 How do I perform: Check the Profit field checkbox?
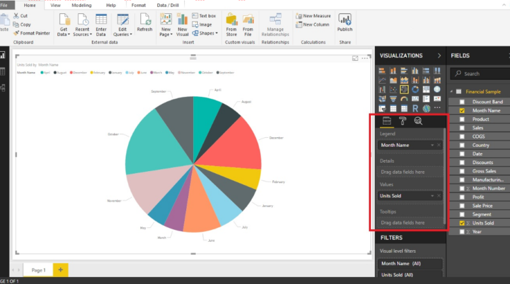(x=462, y=197)
